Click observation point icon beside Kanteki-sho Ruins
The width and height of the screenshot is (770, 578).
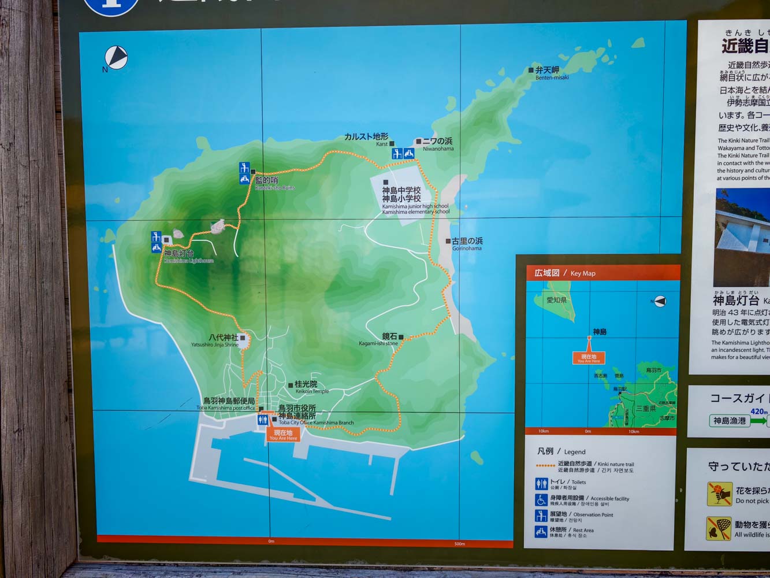[244, 168]
